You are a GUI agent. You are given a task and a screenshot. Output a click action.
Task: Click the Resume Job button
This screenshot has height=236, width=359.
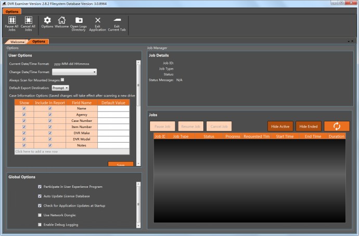(190, 127)
